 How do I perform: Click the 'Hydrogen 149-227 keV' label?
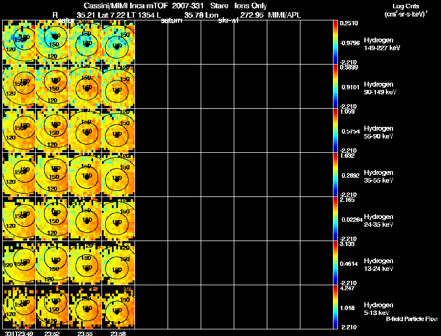[x=381, y=44]
